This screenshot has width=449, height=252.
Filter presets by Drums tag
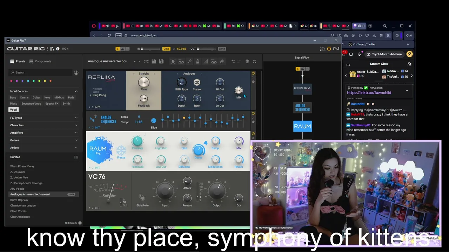(x=25, y=98)
